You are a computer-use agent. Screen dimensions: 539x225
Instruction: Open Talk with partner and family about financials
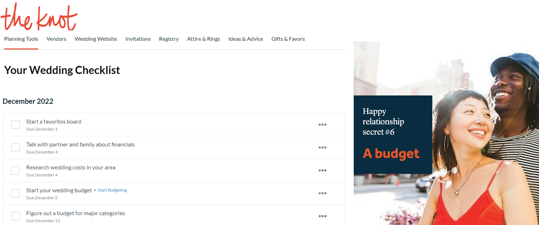click(80, 144)
